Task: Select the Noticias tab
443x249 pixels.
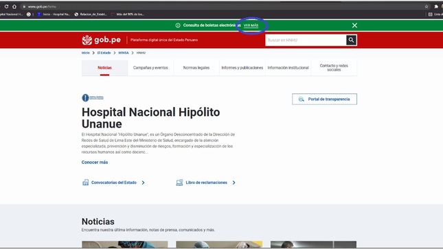Action: pos(104,68)
